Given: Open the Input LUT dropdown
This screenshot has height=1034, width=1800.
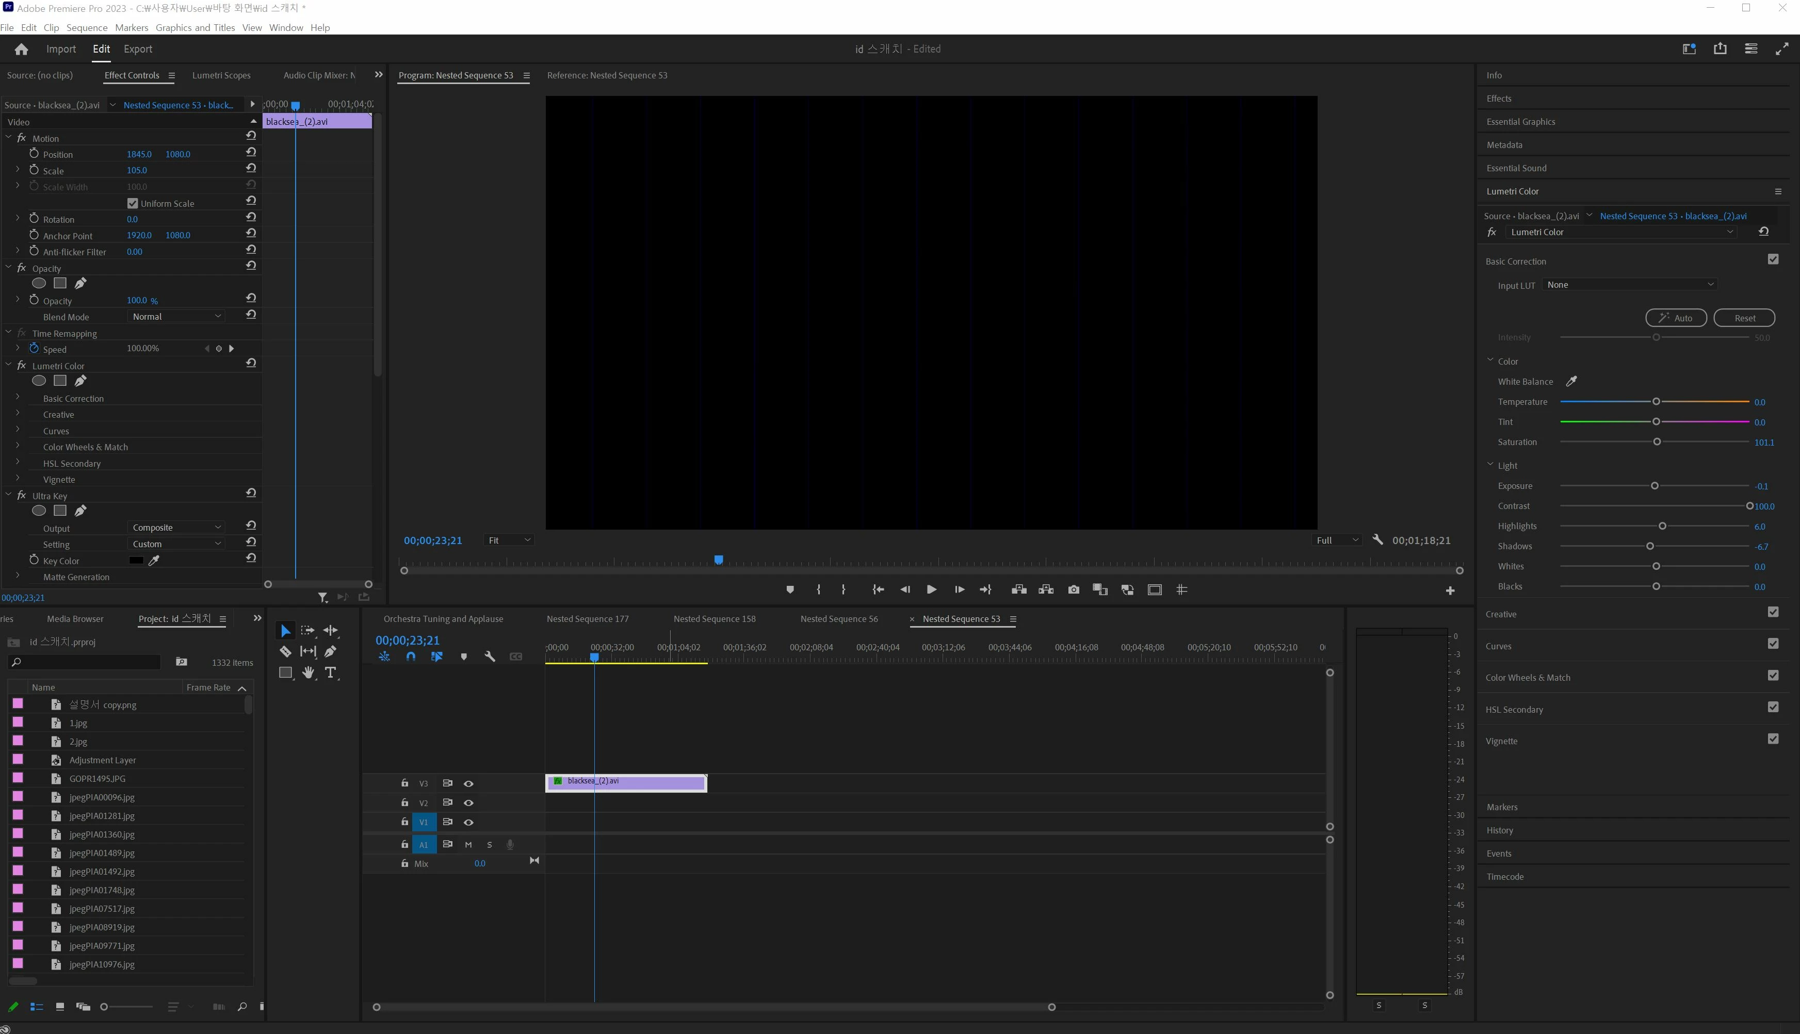Looking at the screenshot, I should click(1630, 285).
